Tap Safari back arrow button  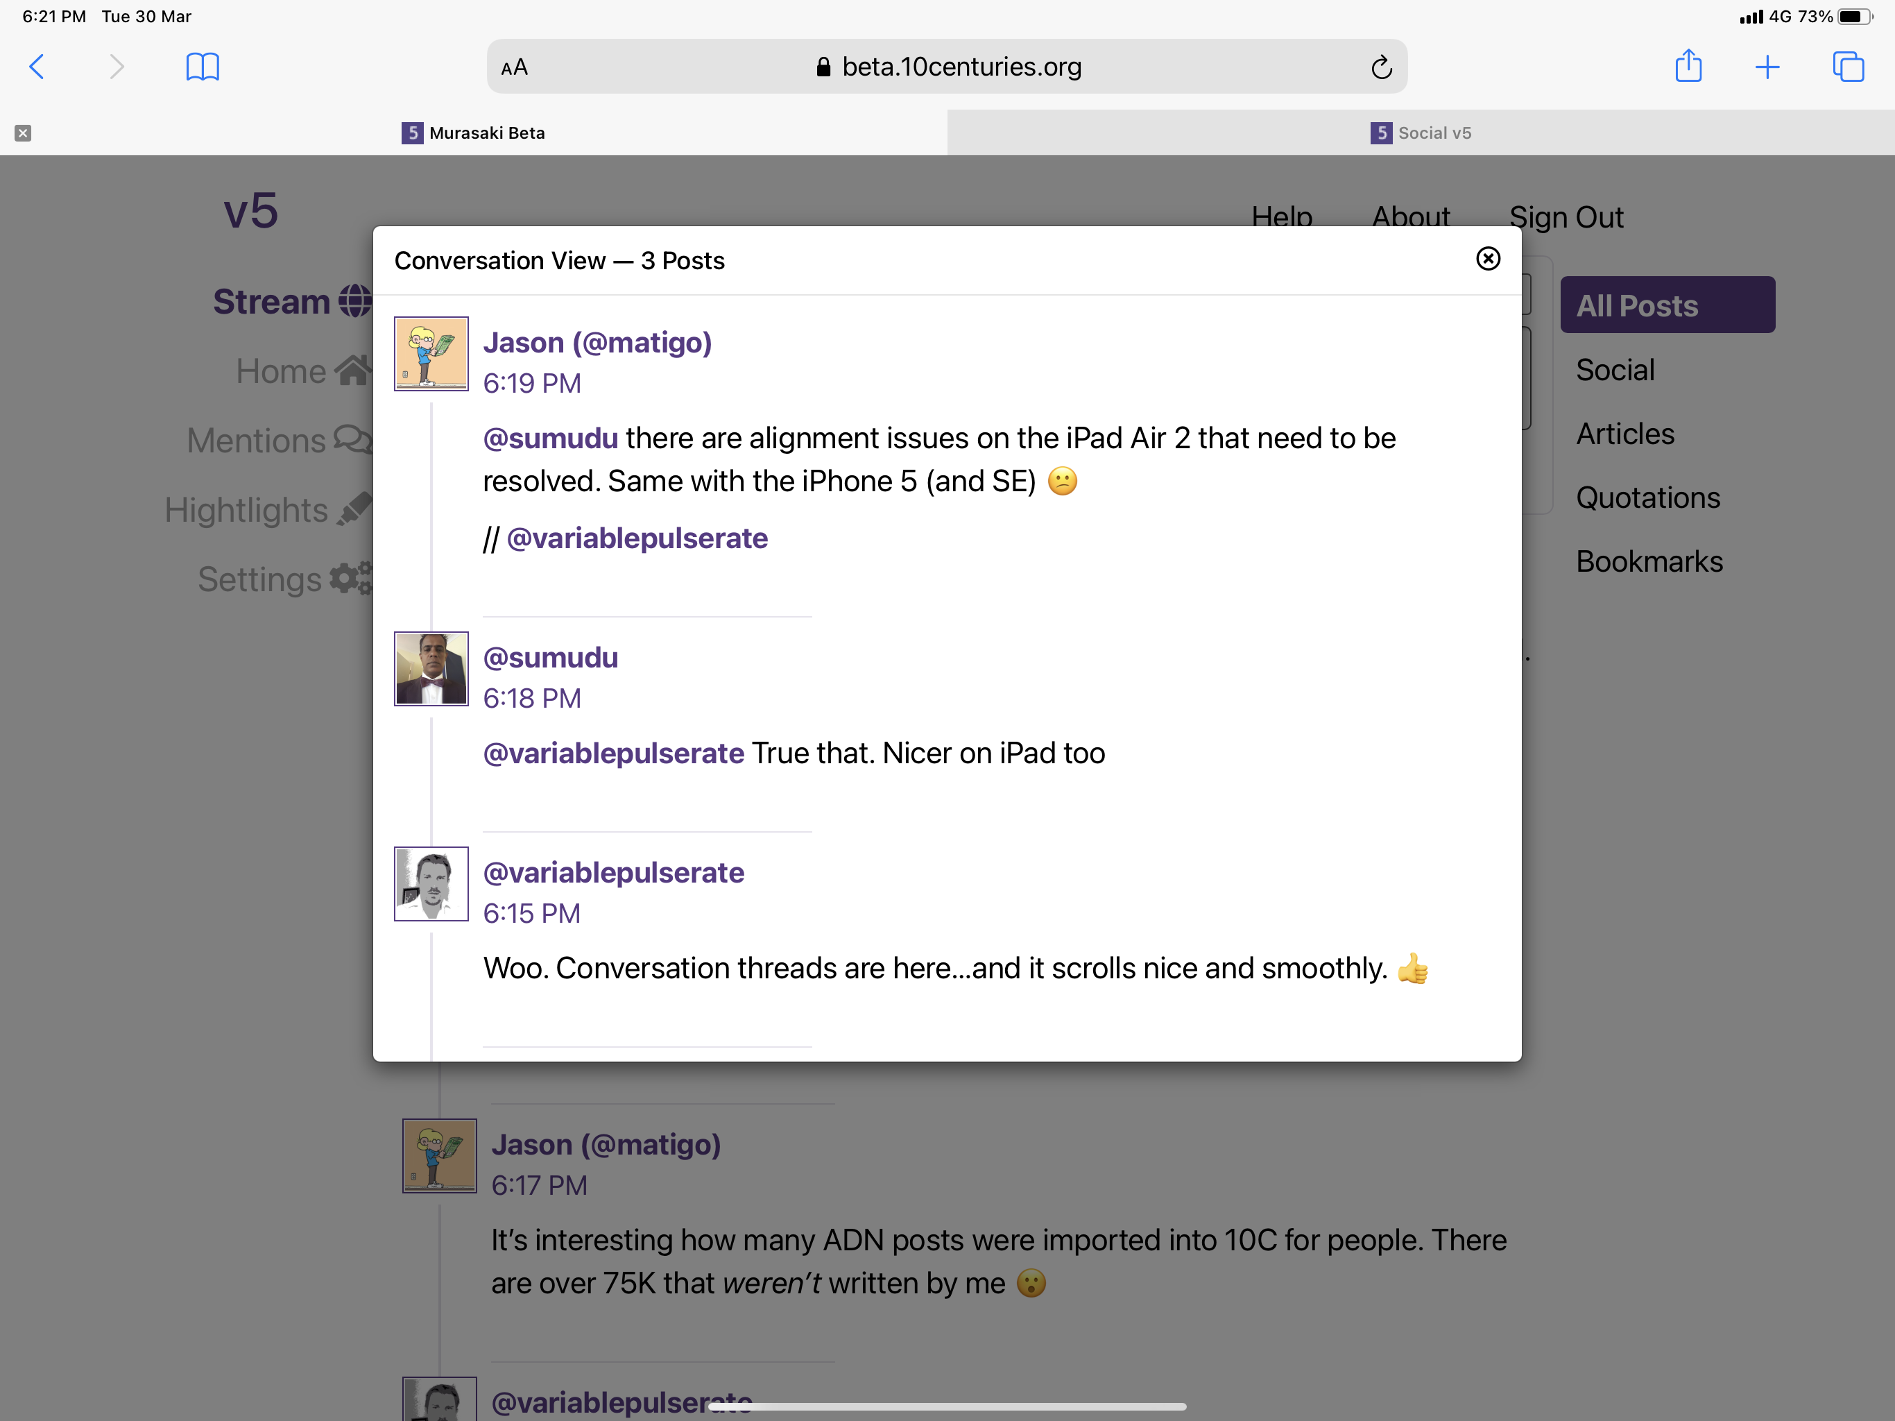37,67
